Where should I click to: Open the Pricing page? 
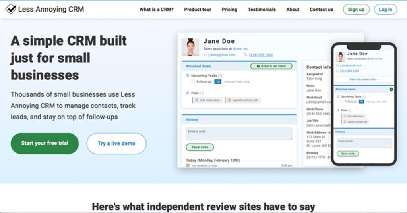coord(229,10)
